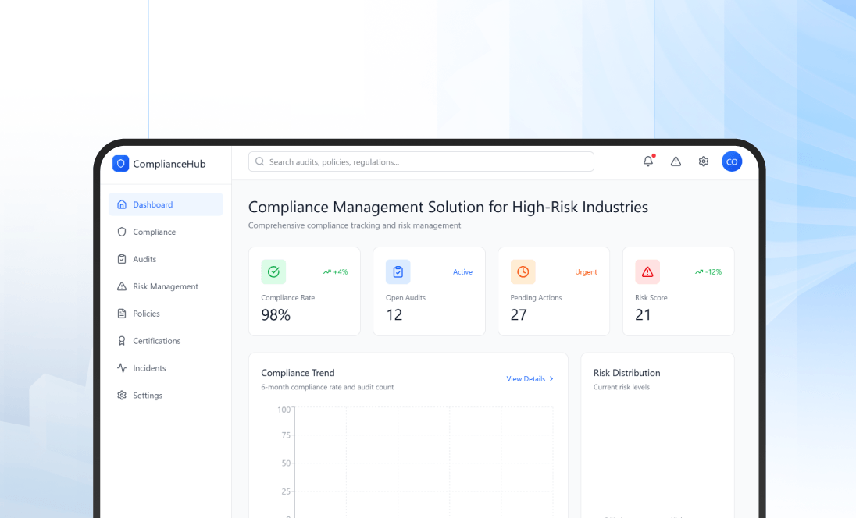
Task: Open the notification bell icon
Action: coord(647,161)
